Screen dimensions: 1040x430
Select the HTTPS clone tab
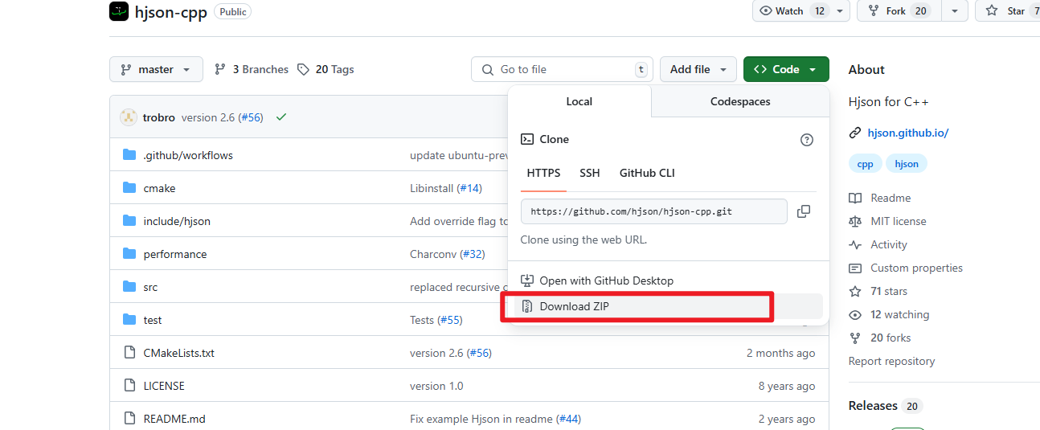coord(543,173)
